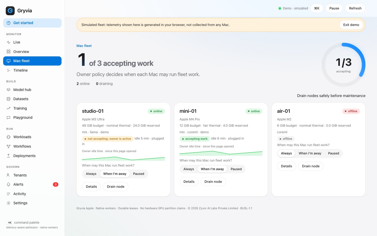Go to the Live monitor page
The image size is (377, 236).
[32, 42]
